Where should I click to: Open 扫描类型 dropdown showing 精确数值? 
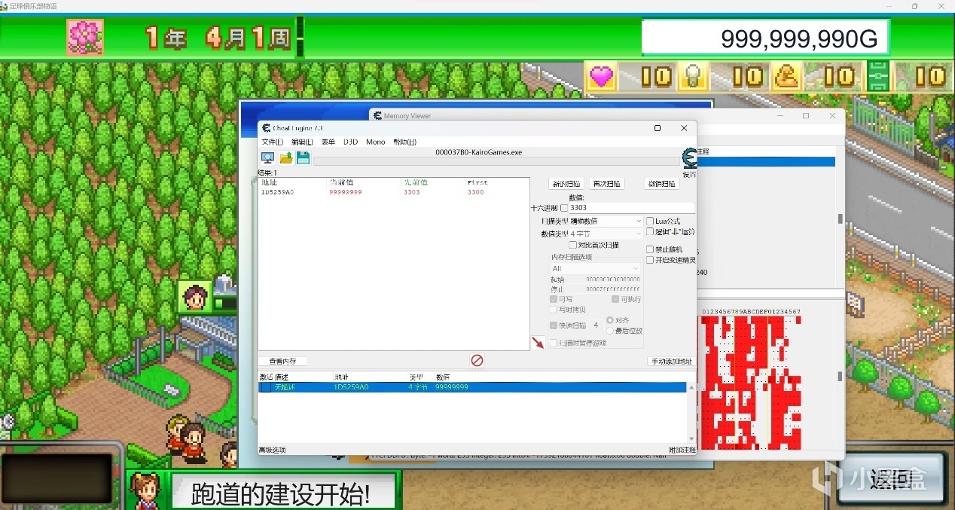click(606, 221)
